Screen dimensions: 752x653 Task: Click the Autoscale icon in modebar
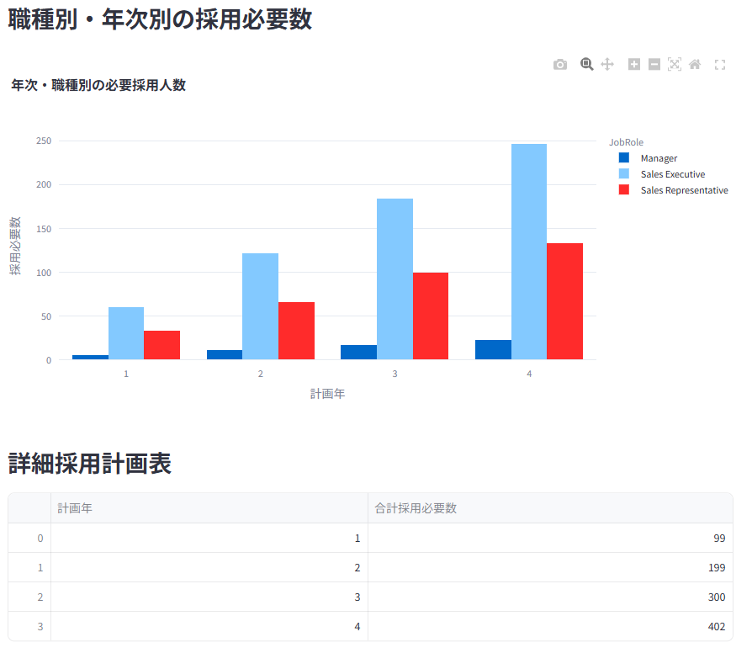point(675,64)
